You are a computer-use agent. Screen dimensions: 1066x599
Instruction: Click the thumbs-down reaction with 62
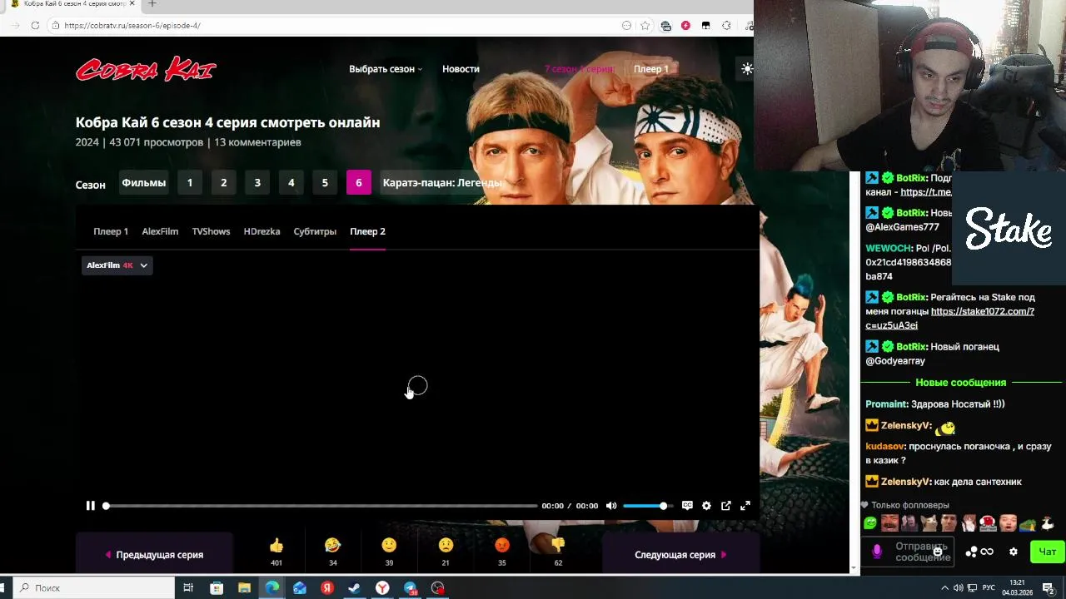point(558,546)
